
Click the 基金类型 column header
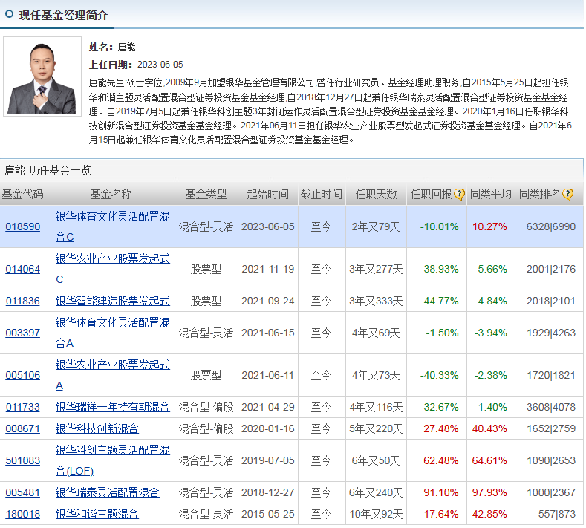point(206,195)
